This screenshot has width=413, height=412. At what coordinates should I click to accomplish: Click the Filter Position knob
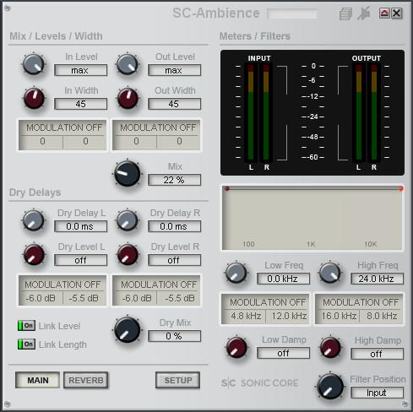pos(330,387)
